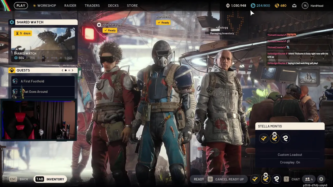Click the gold raider tokens 680
This screenshot has width=333, height=187.
pyautogui.click(x=281, y=5)
